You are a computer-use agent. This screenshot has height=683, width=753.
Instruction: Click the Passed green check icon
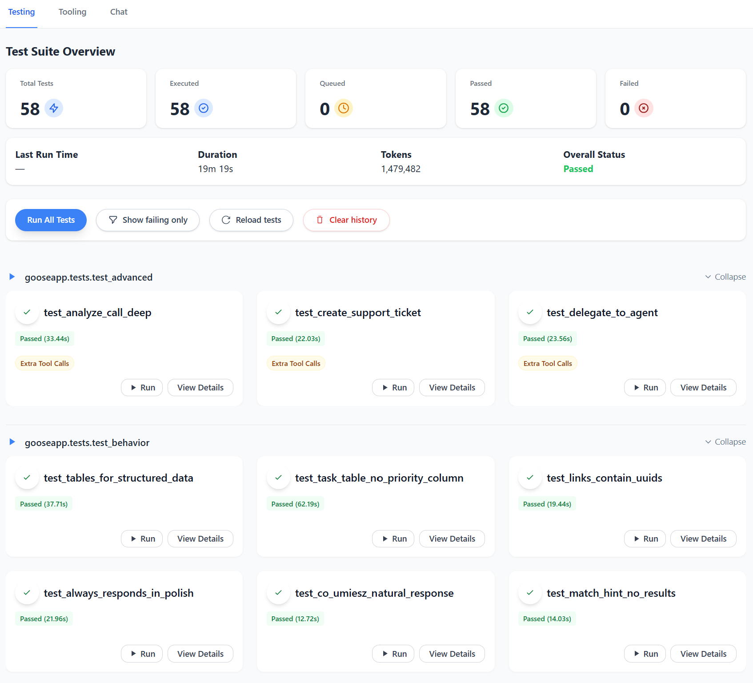504,108
